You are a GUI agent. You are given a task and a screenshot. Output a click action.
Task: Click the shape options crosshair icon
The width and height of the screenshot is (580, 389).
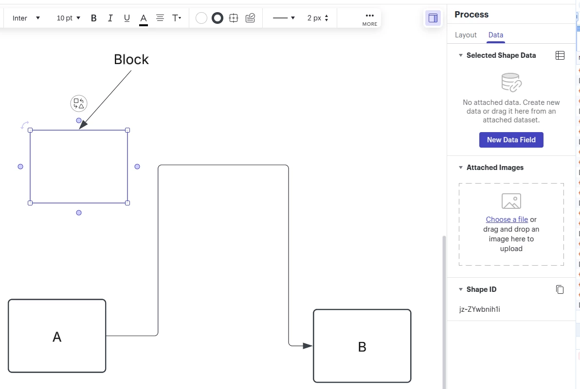[x=234, y=17]
